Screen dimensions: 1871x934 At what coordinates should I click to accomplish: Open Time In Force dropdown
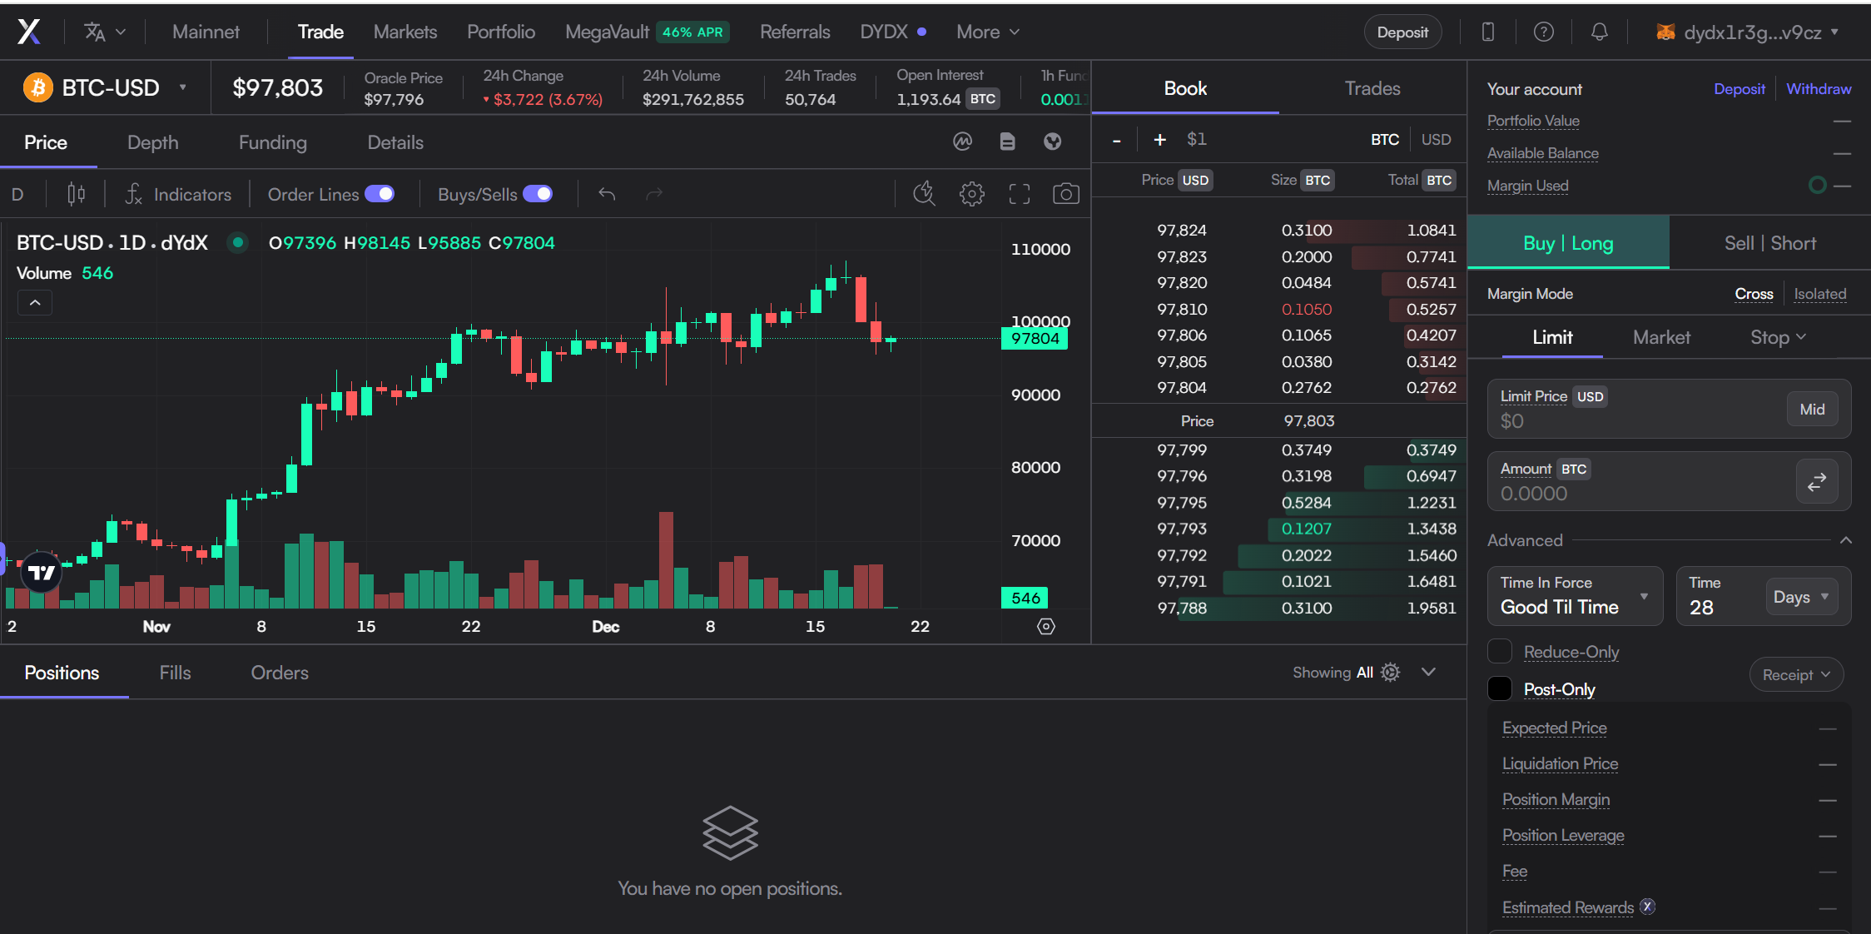[x=1575, y=596]
